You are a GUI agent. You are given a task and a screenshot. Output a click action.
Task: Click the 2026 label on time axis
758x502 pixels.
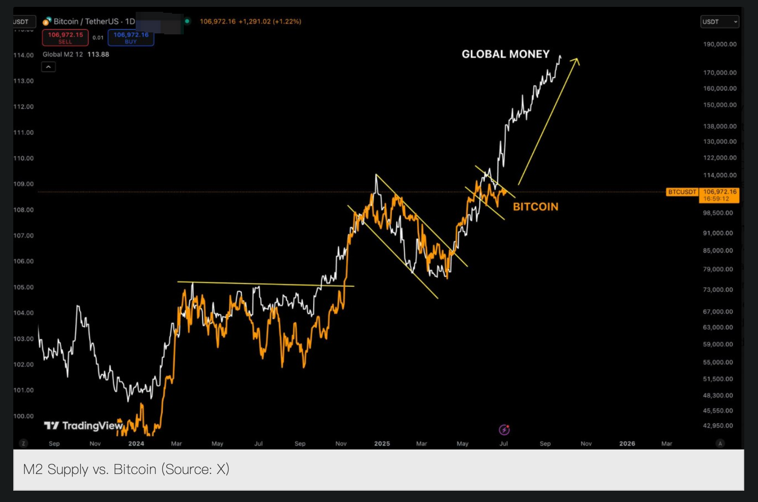627,444
